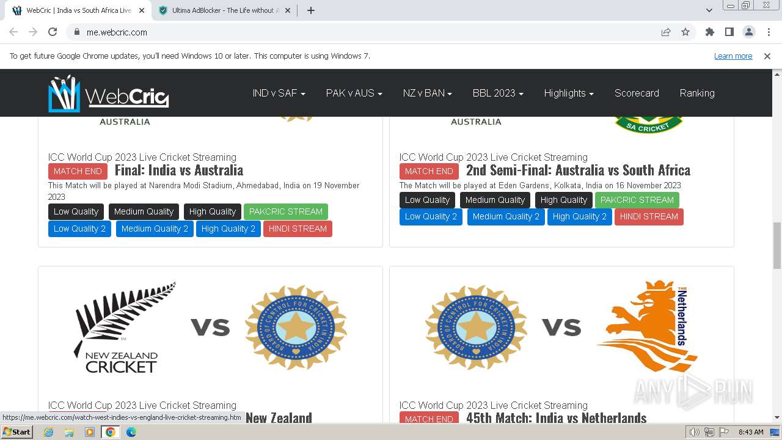Dismiss the Chrome update notification bar
The width and height of the screenshot is (782, 440).
tap(767, 56)
